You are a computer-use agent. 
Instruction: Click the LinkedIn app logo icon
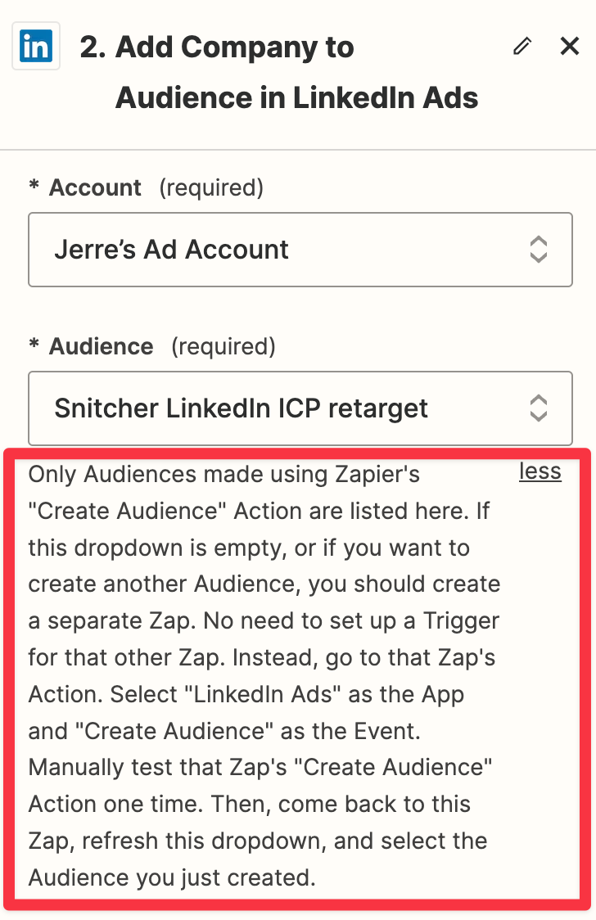point(36,47)
